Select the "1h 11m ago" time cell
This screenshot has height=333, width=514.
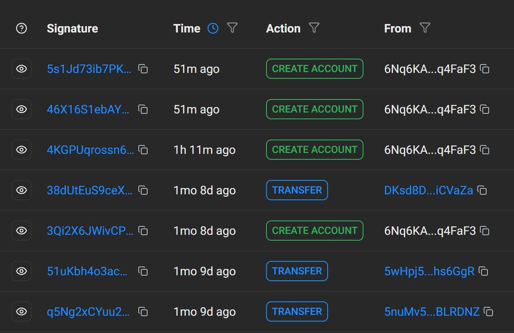[204, 150]
